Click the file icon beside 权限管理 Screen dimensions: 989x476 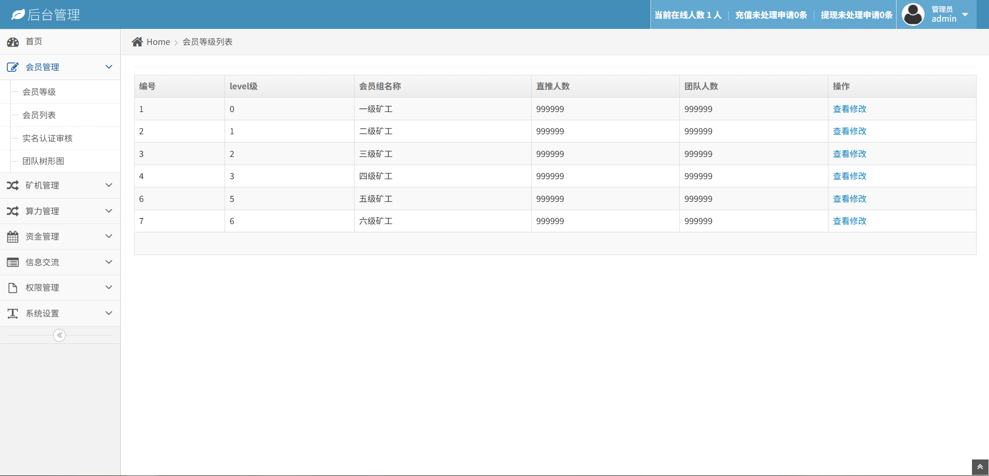(13, 288)
